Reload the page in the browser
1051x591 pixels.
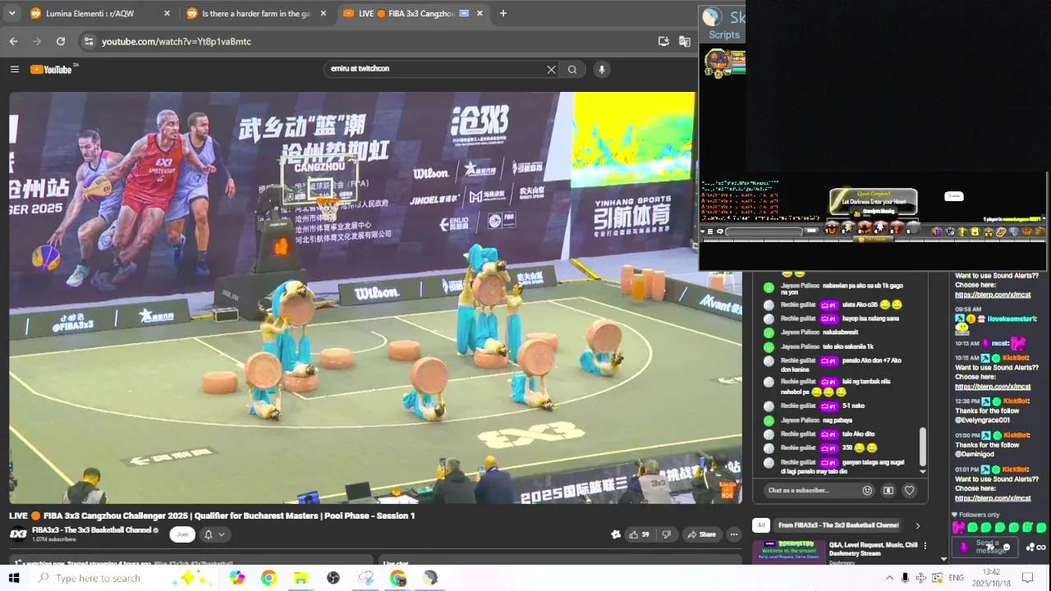point(61,41)
